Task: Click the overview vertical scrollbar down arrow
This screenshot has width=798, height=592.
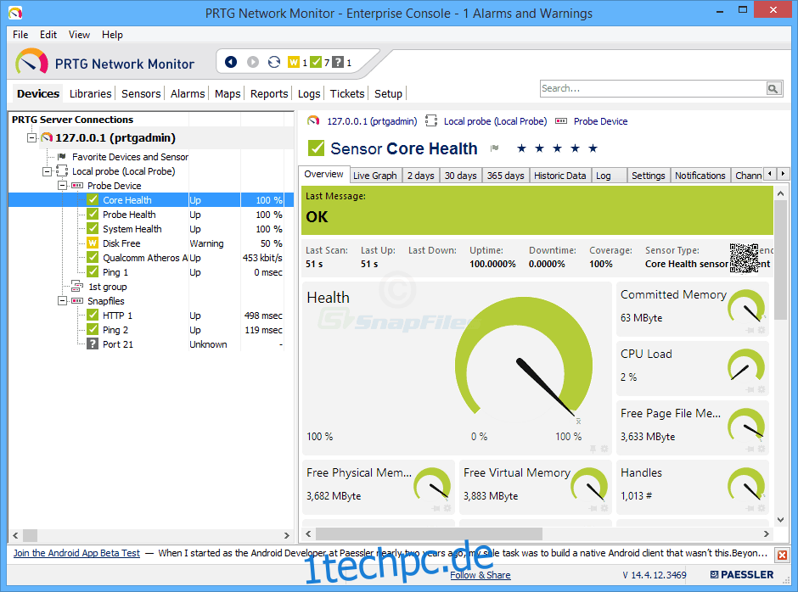Action: tap(780, 520)
